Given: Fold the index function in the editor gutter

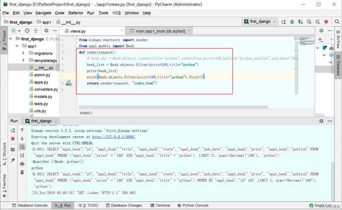Looking at the screenshot, I should tap(77, 52).
